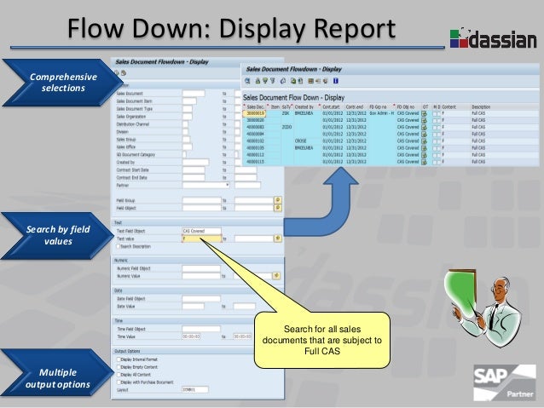
Task: Click the highlighted Text Value field
Action: pos(201,238)
